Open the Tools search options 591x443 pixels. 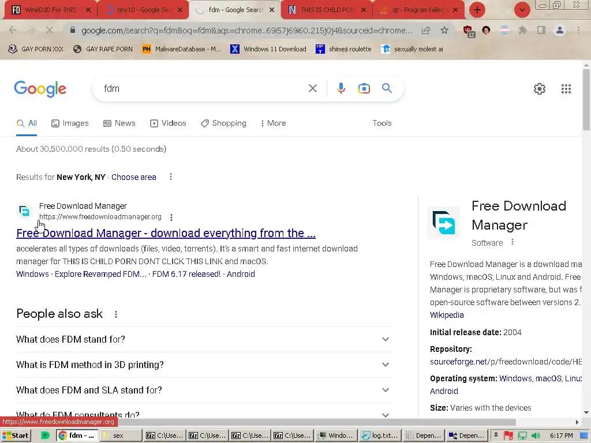pos(382,123)
